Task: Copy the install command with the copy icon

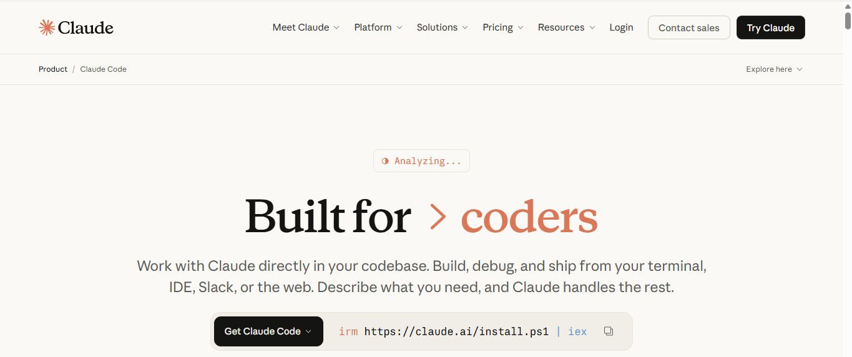Action: tap(609, 331)
